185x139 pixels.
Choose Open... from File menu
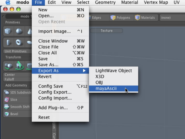pyautogui.click(x=60, y=16)
